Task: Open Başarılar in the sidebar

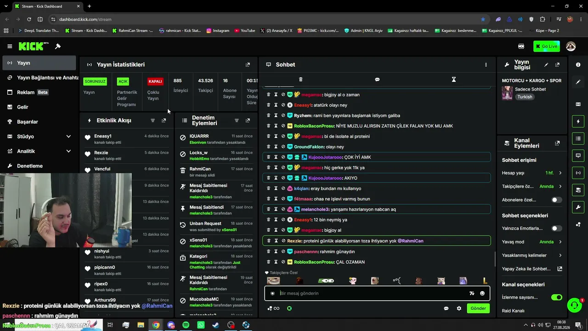Action: [x=39, y=122]
